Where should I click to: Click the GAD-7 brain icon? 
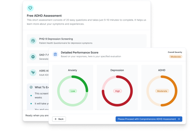[x=33, y=57]
